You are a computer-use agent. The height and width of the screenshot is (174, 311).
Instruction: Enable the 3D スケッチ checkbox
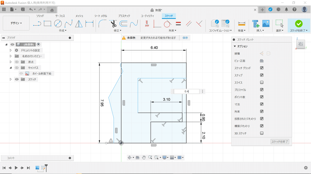click(262, 133)
